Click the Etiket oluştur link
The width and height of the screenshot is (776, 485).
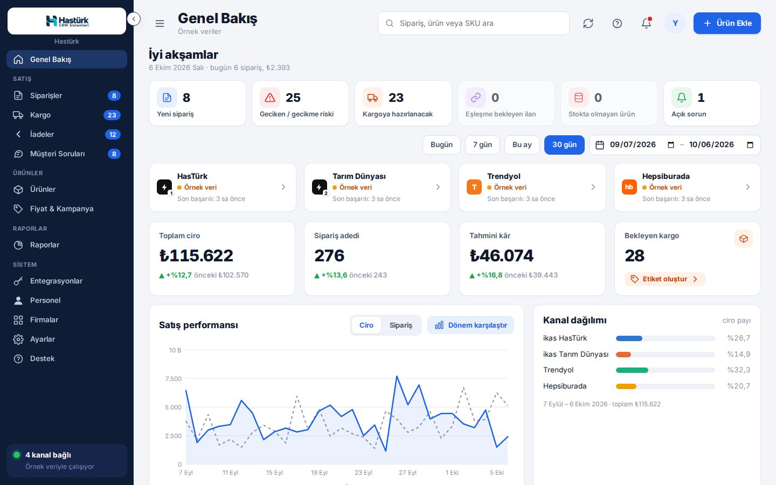[664, 279]
